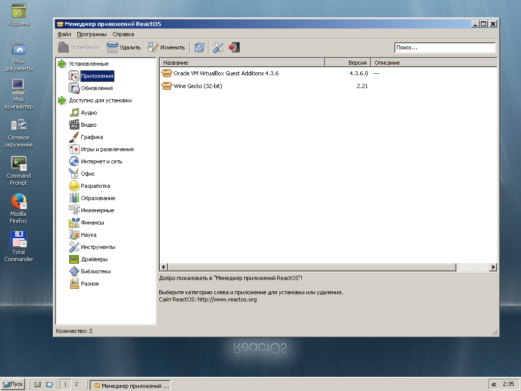Click the Command Prompt desktop icon
This screenshot has height=391, width=521.
[19, 171]
